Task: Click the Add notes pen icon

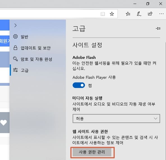Action: pos(139,14)
